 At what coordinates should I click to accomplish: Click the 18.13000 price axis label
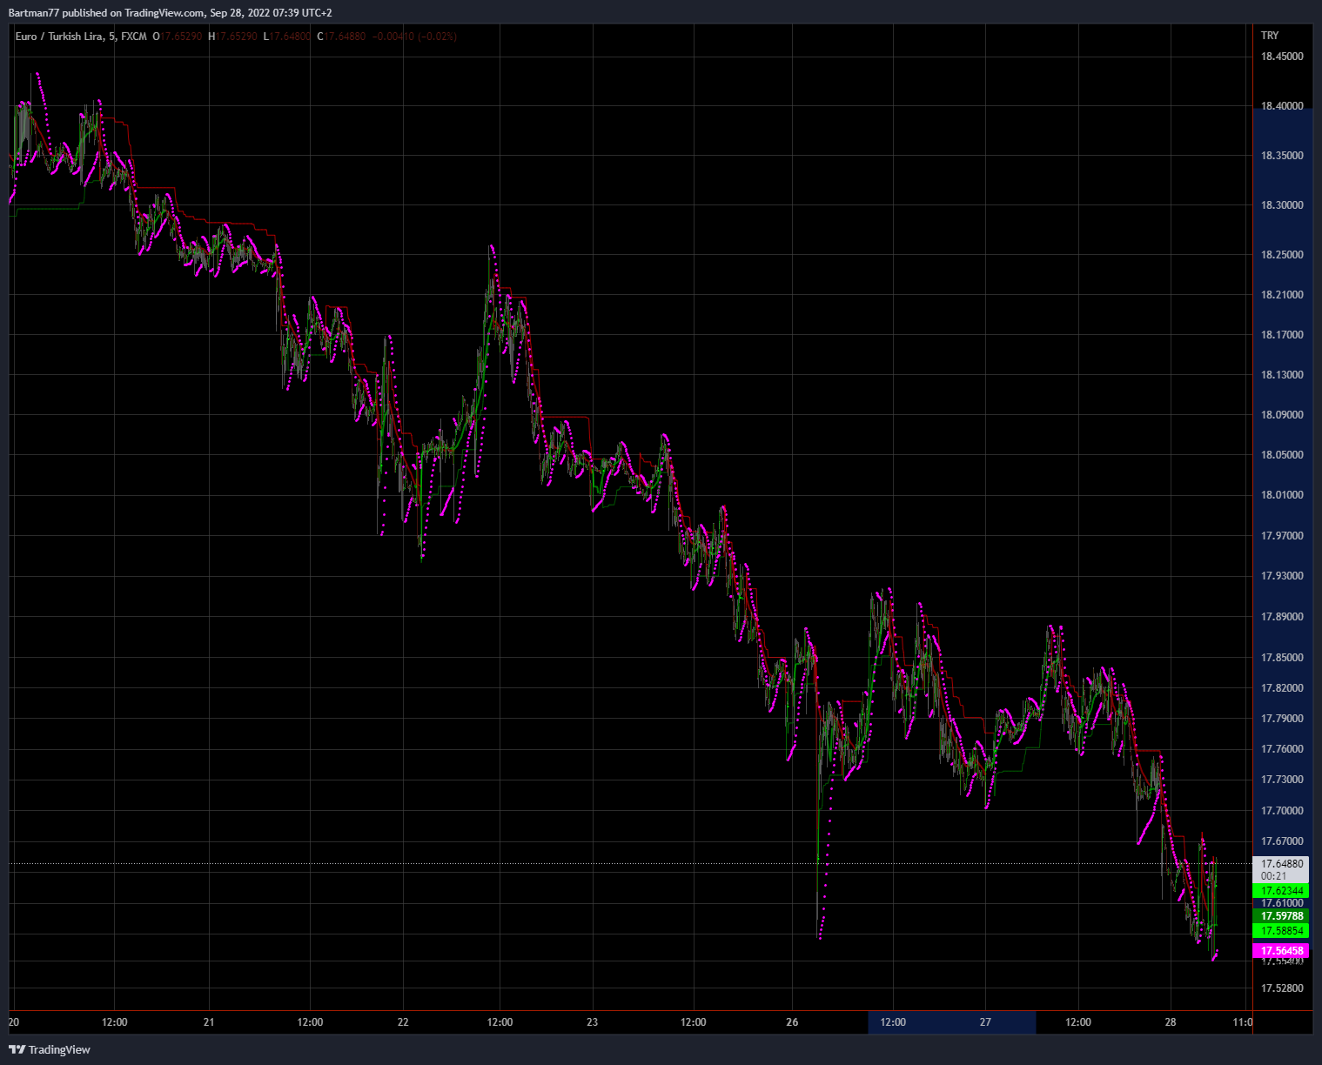[1282, 375]
